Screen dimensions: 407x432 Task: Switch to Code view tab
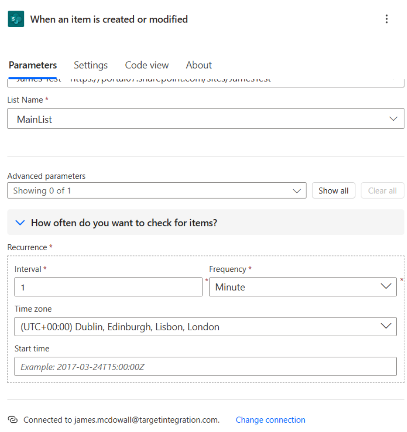coord(146,65)
